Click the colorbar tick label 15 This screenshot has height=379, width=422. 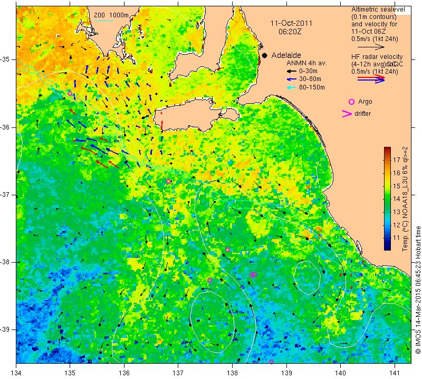(x=397, y=186)
